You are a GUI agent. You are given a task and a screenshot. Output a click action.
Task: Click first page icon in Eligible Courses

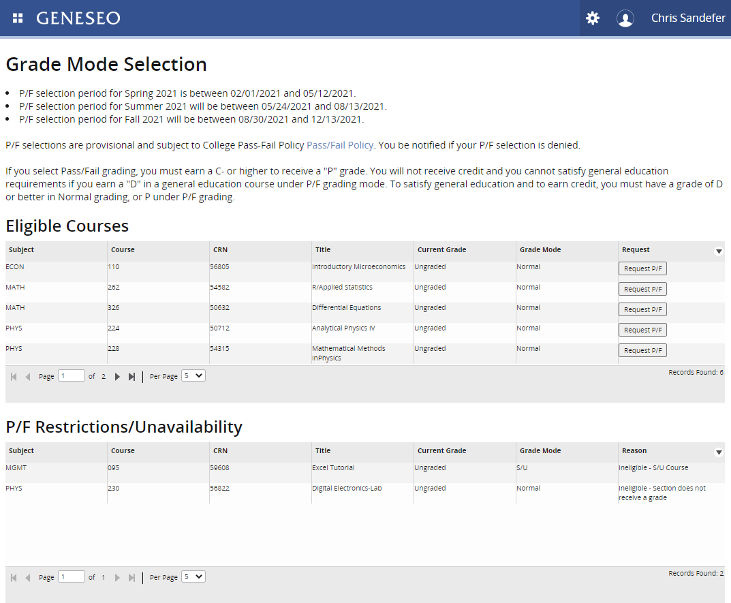point(14,376)
